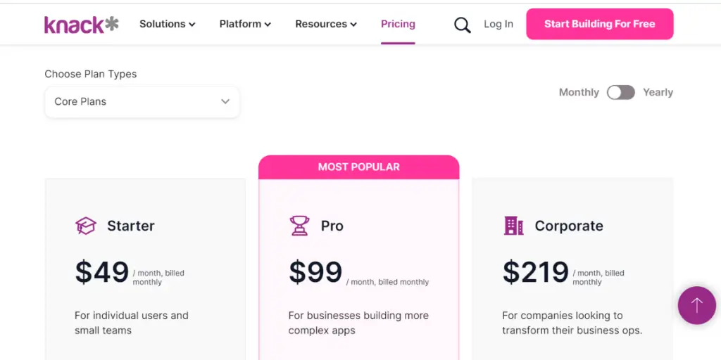The width and height of the screenshot is (721, 360).
Task: Open the Core Plans dropdown
Action: 142,101
